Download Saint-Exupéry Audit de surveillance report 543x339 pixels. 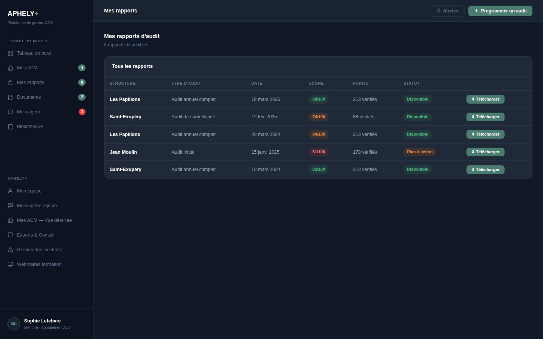485,117
